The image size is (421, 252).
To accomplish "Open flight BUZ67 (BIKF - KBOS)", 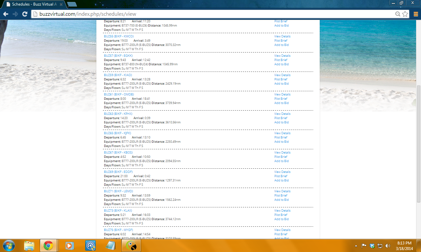I will pyautogui.click(x=118, y=153).
